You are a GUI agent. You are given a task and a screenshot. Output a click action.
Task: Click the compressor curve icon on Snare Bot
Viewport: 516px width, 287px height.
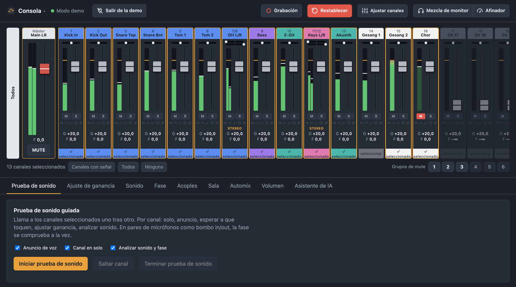pos(153,123)
